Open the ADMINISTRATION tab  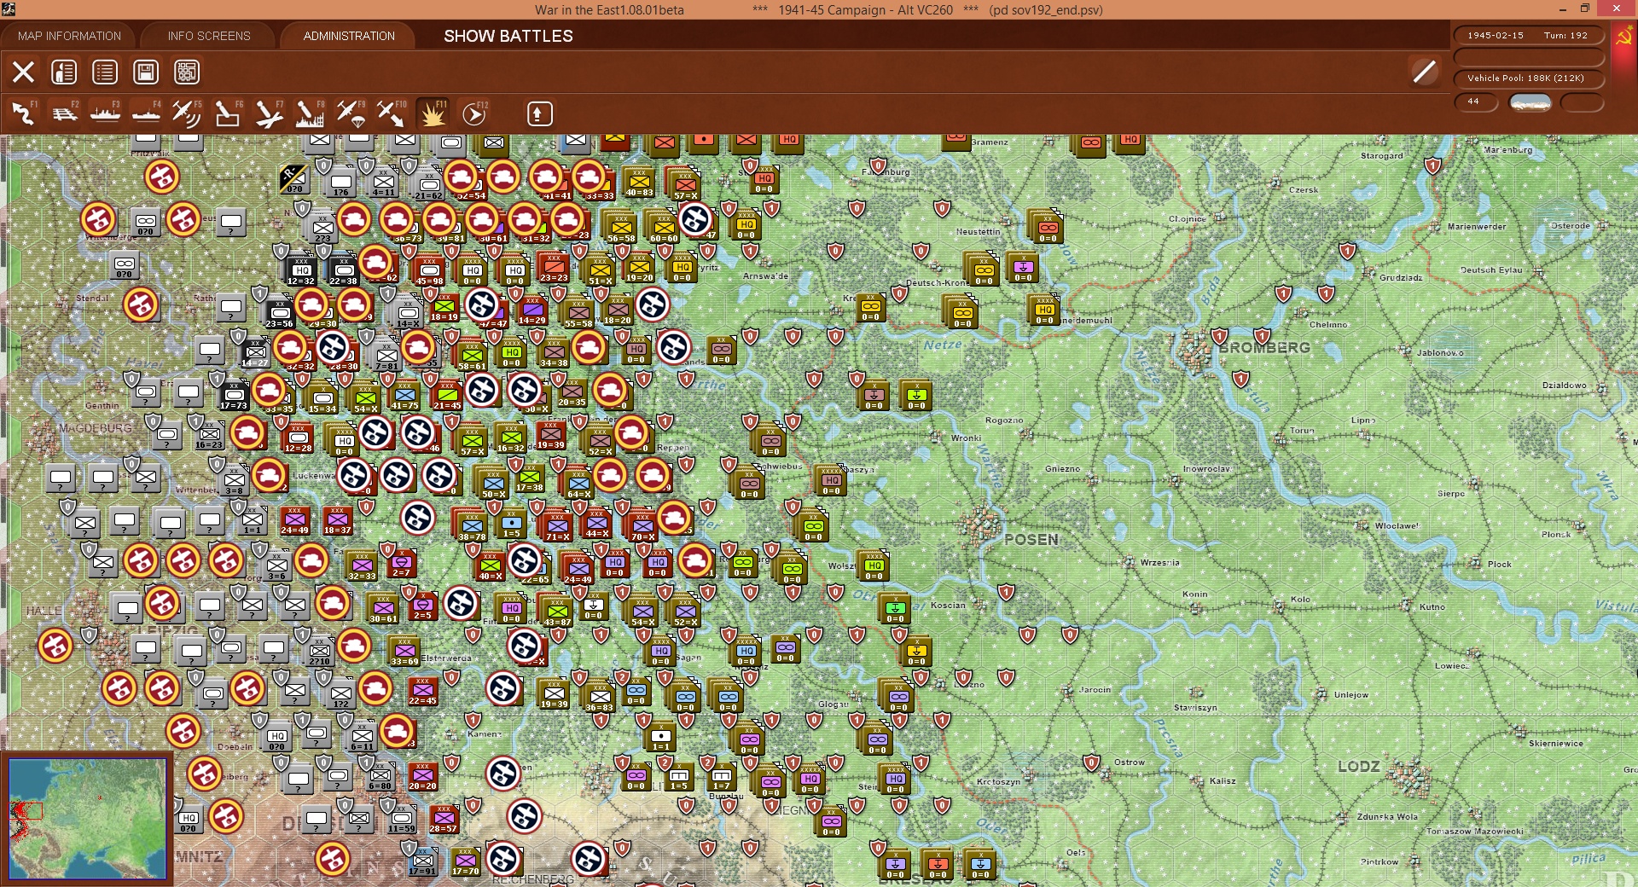click(349, 36)
